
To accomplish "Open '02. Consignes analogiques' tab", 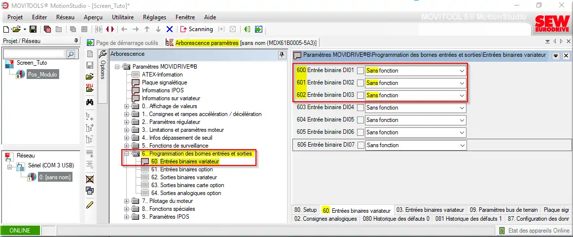I will coord(325,219).
